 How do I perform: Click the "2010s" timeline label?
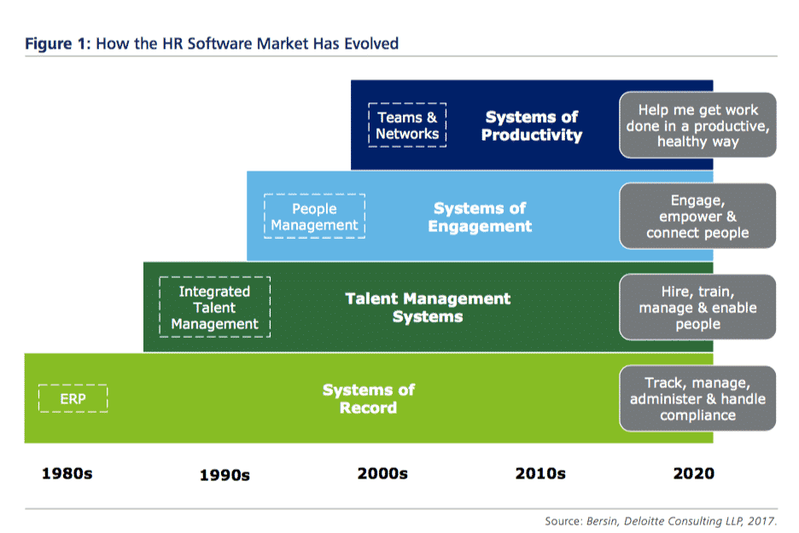540,473
